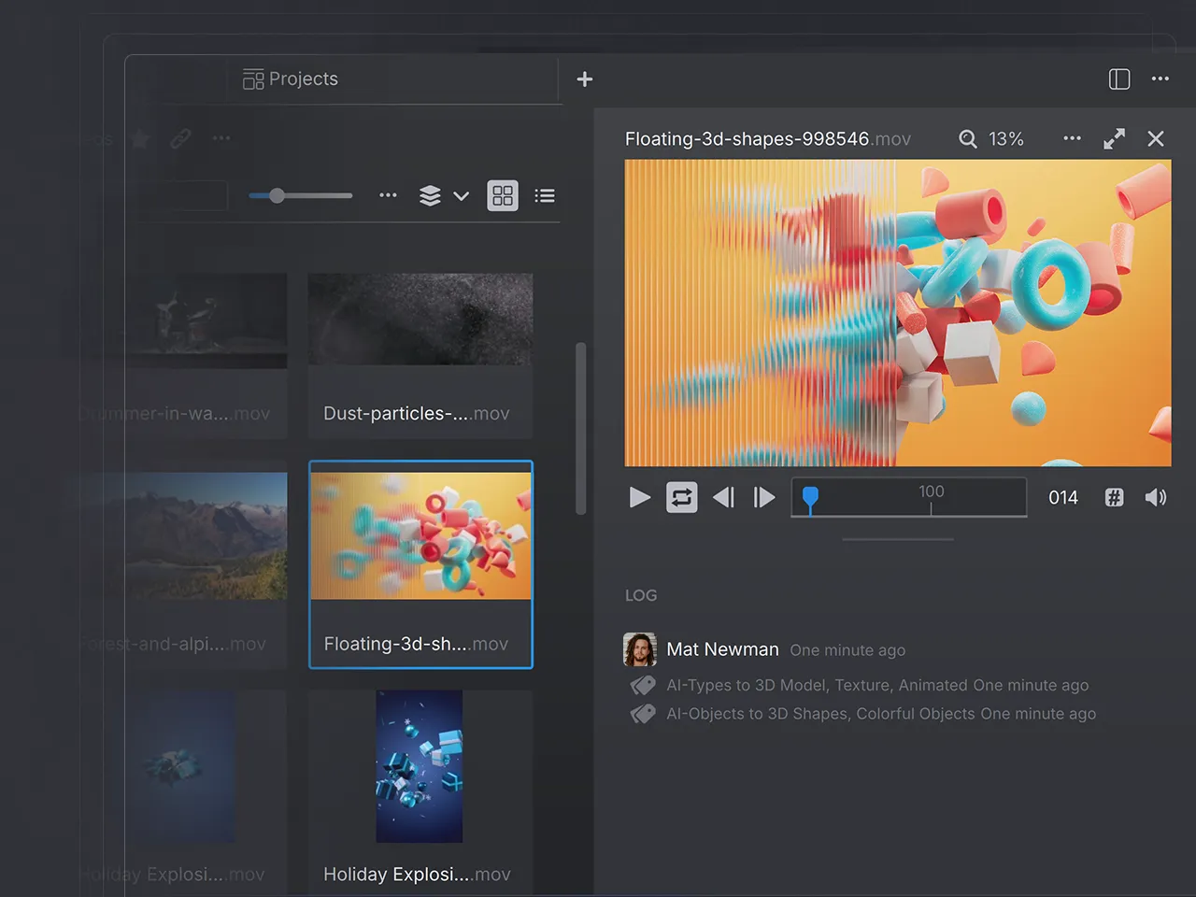Open the top-right window more options menu
The width and height of the screenshot is (1196, 897).
(x=1160, y=79)
